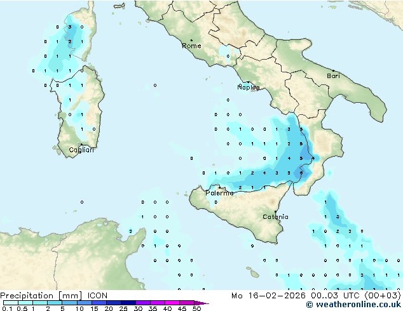Select the 0.1–0.5 mm legend swatch

pos(11,303)
